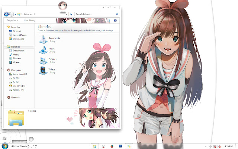
Task: Click the Windows flag gadget on desktop
Action: tap(4, 138)
